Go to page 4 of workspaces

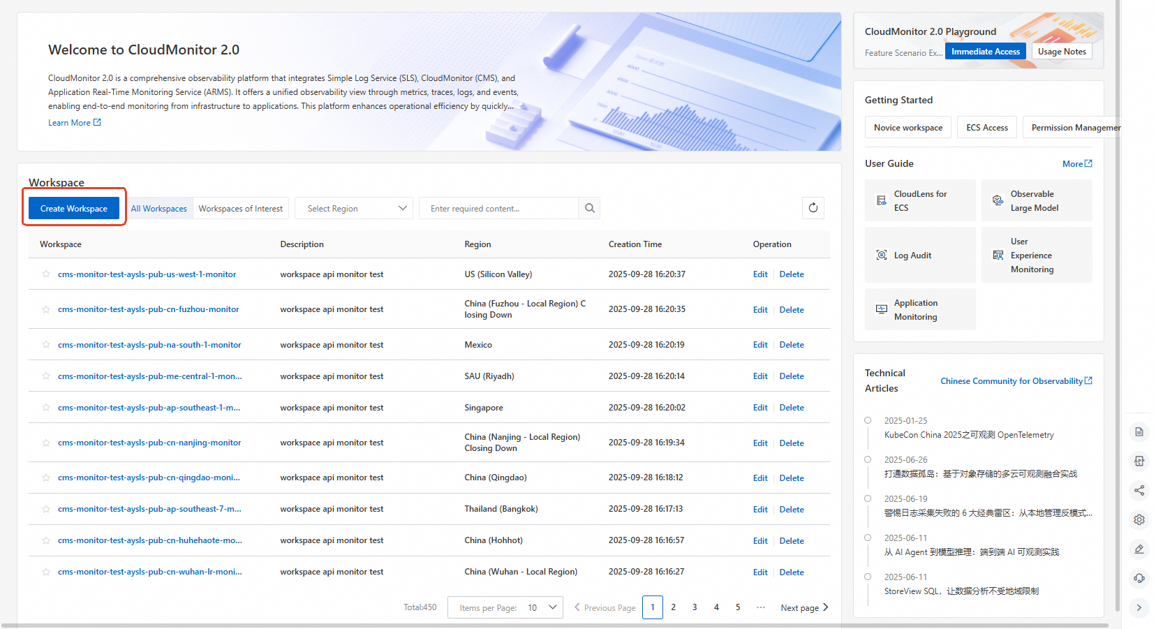[x=716, y=607]
